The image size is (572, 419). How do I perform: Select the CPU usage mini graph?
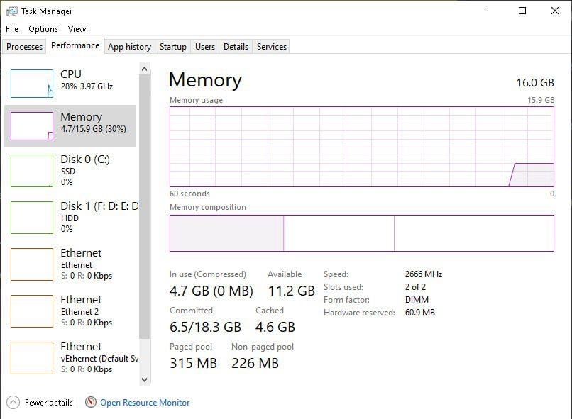(32, 84)
